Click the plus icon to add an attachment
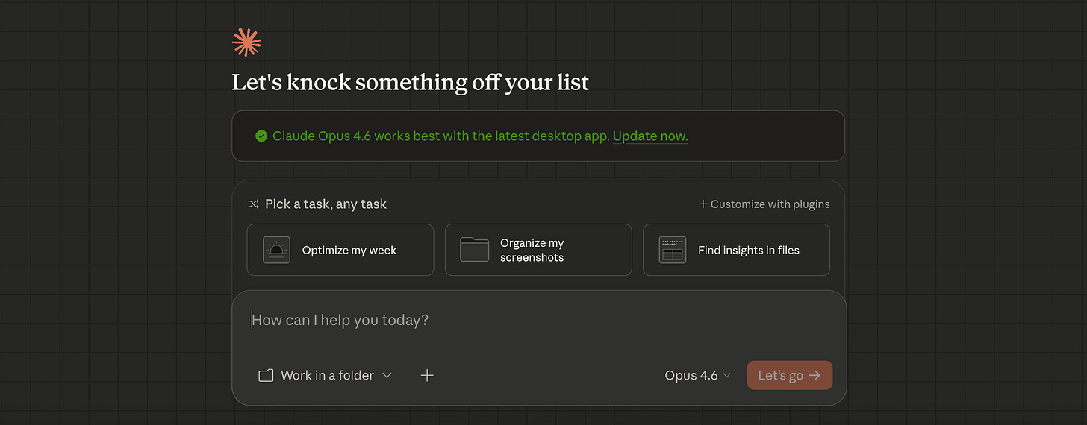The height and width of the screenshot is (425, 1087). 427,375
